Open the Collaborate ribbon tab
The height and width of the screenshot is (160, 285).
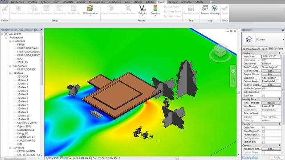click(x=114, y=2)
